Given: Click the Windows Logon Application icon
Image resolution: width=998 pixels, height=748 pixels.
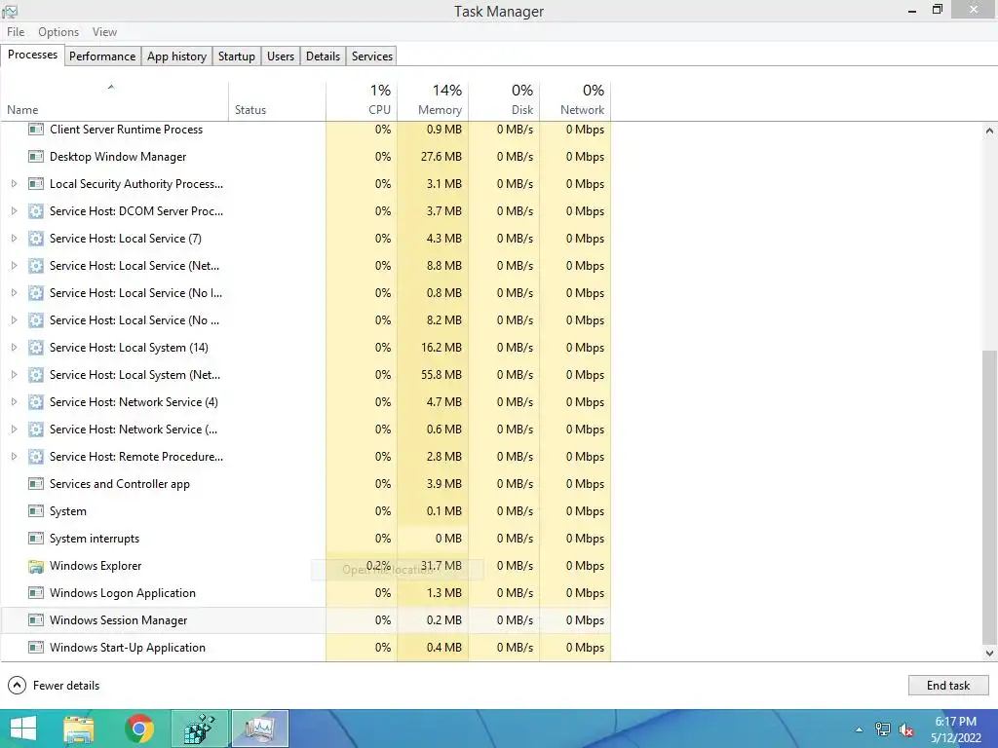Looking at the screenshot, I should click(36, 593).
